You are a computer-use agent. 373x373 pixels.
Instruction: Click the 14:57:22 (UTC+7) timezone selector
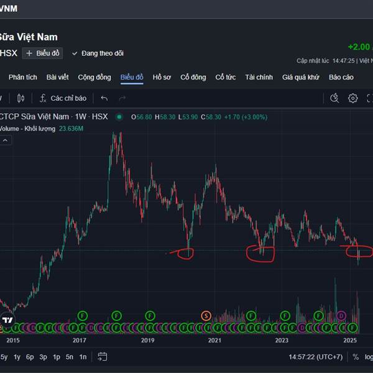tap(316, 357)
